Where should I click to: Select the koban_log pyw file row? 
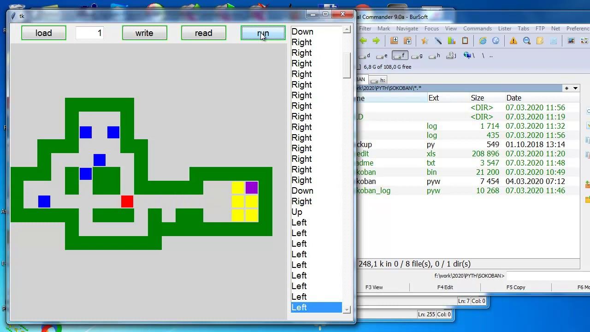[x=468, y=190]
